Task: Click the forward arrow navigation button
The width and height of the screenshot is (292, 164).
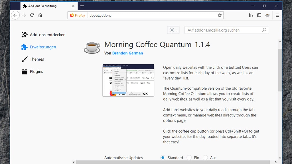Action: click(24, 15)
